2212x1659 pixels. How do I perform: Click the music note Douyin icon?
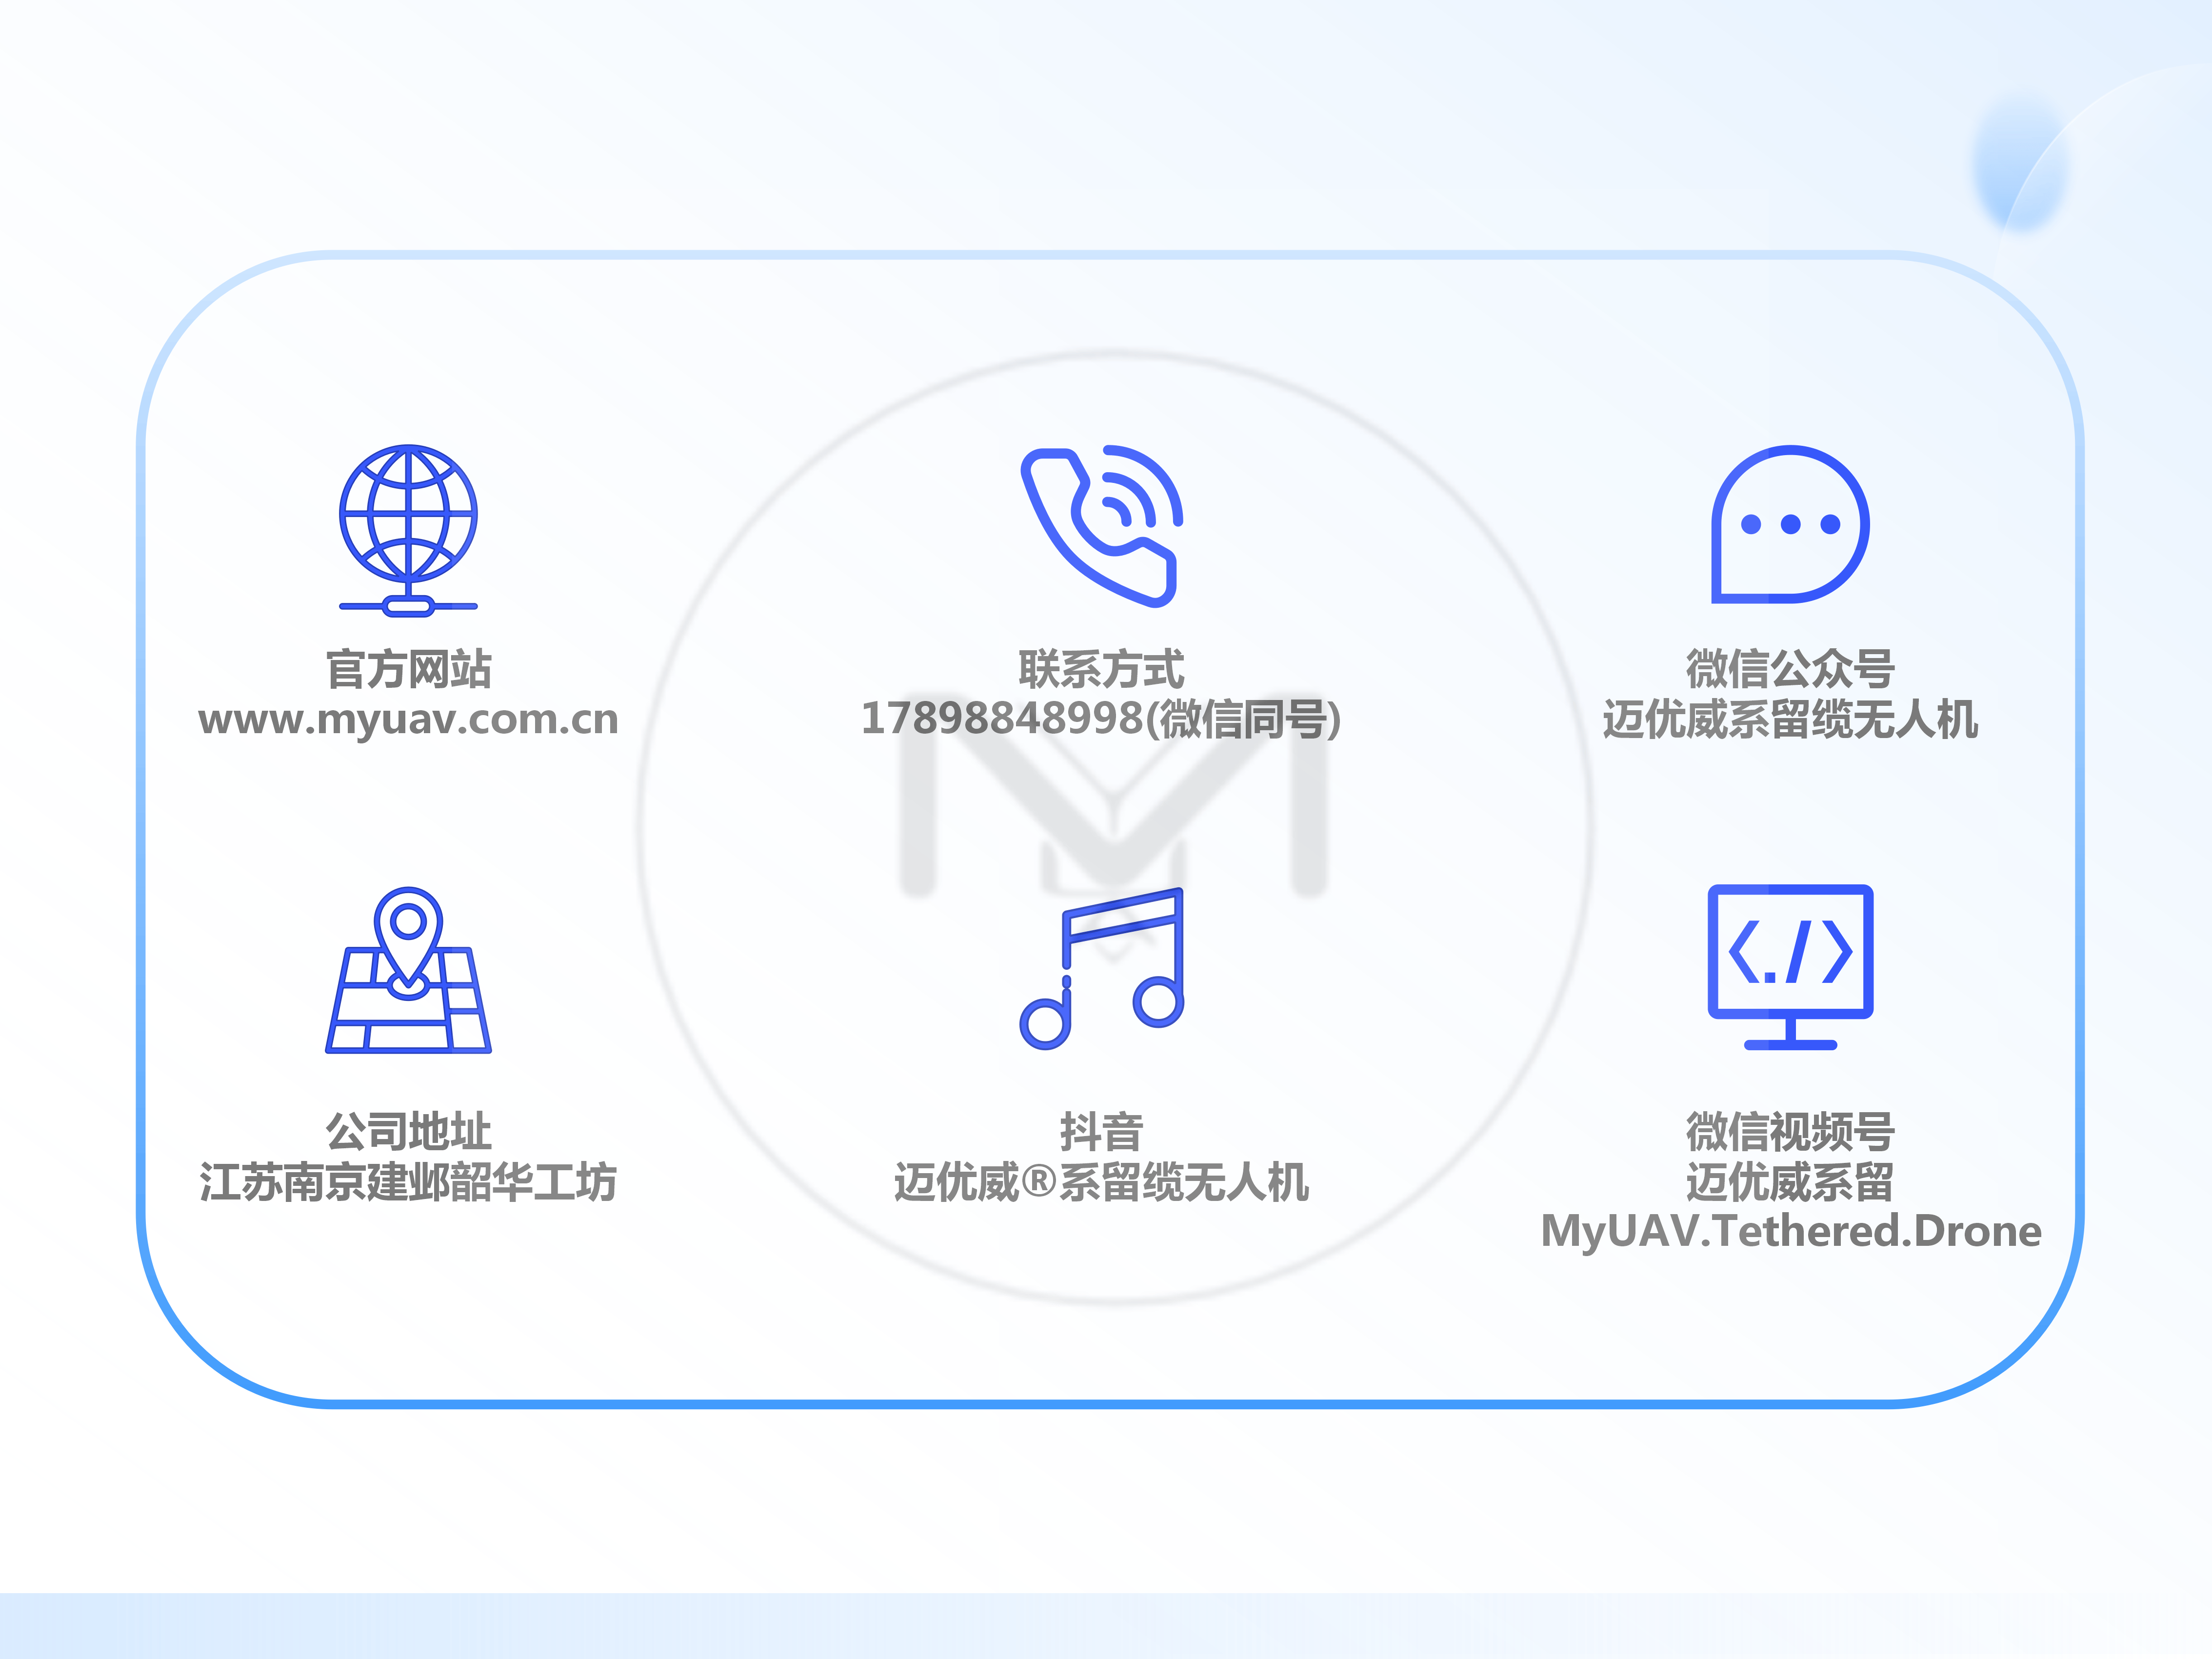pos(1101,968)
